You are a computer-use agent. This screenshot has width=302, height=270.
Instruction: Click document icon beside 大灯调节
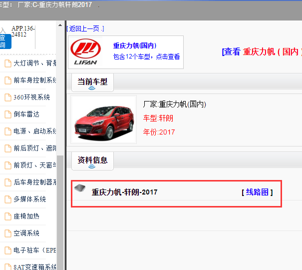[8, 63]
